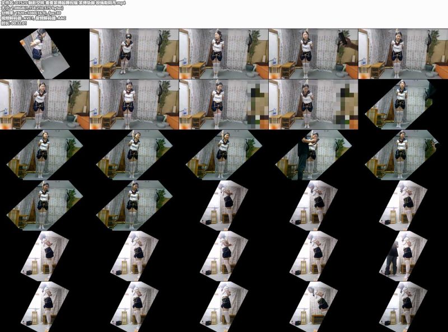Click the file name line ending in .mp4
The width and height of the screenshot is (448, 332).
tap(63, 3)
